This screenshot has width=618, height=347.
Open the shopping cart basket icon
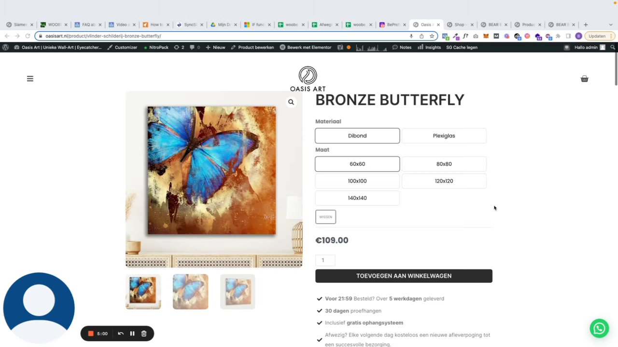coord(584,79)
